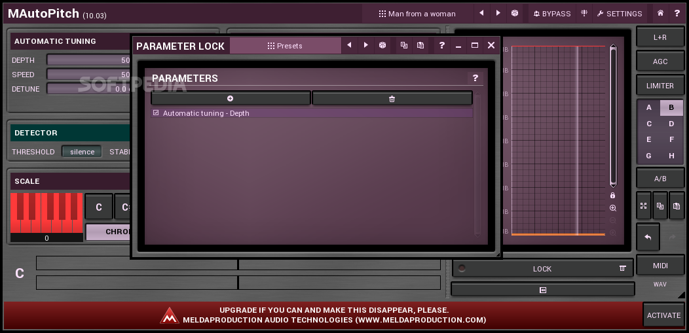The height and width of the screenshot is (333, 689).
Task: Click the DETECTOR panel header
Action: pyautogui.click(x=70, y=133)
